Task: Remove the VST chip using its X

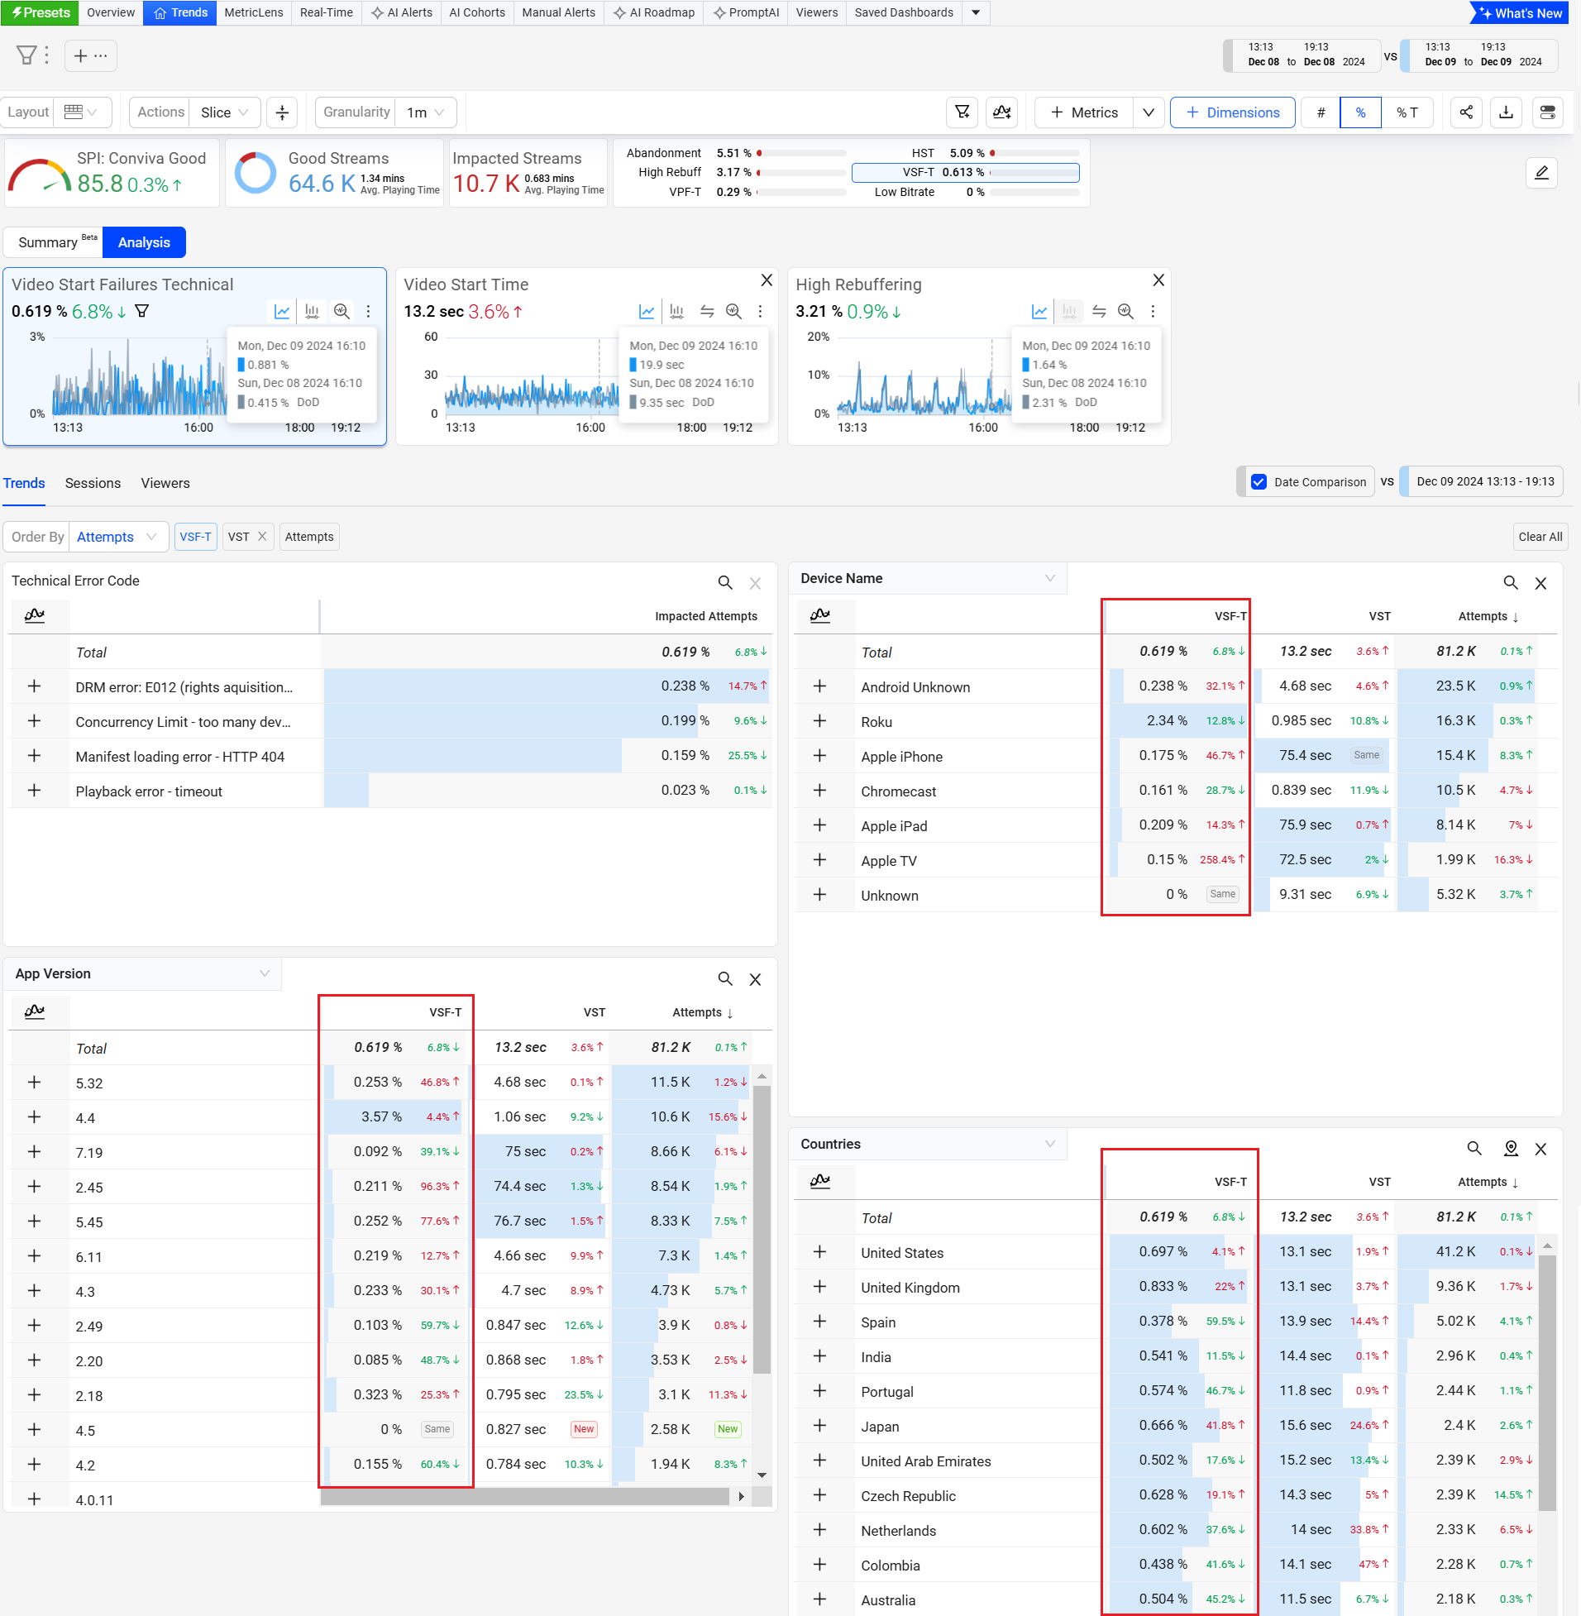Action: pos(262,537)
